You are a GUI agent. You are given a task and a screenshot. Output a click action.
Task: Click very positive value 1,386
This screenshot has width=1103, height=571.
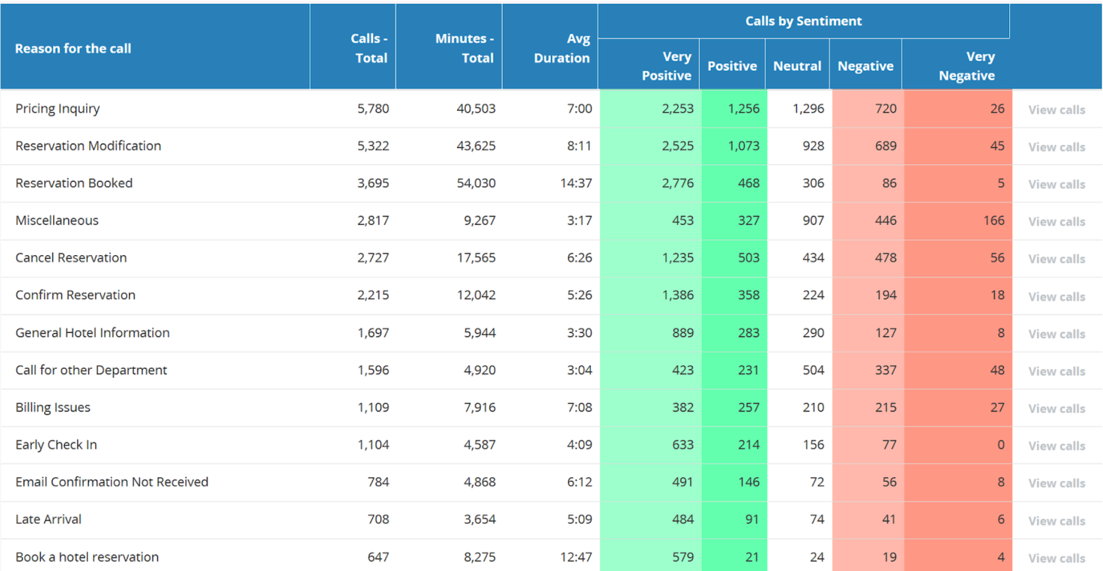pos(678,295)
